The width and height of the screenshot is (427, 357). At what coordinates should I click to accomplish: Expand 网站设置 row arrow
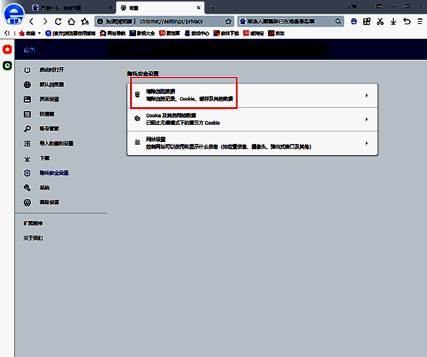pyautogui.click(x=366, y=142)
